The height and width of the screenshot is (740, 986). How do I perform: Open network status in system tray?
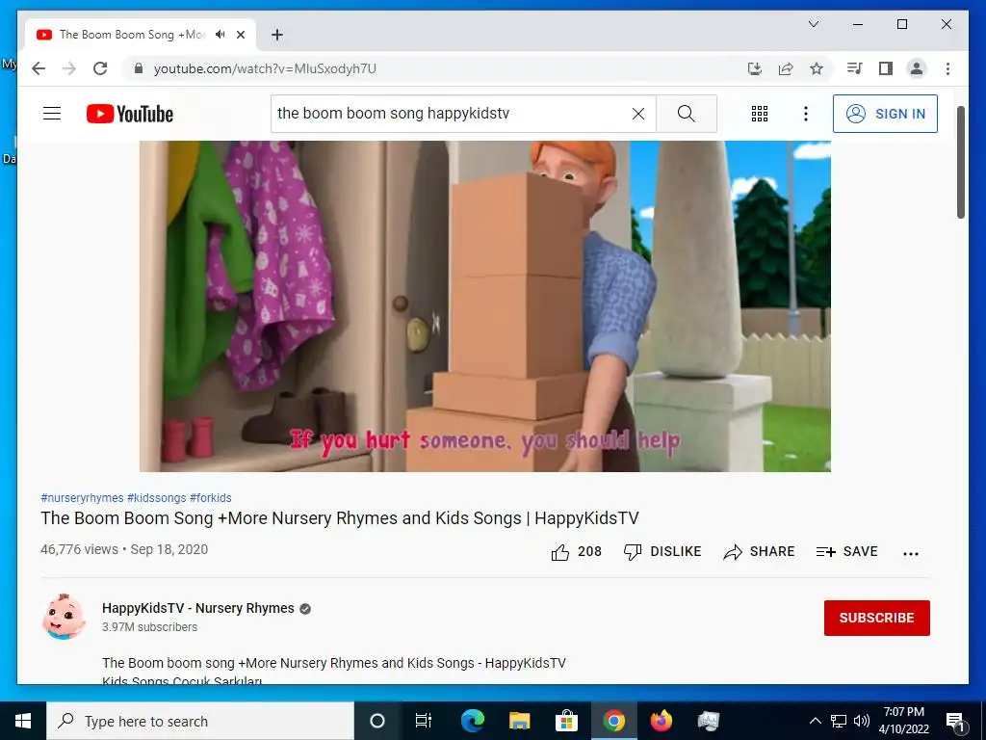[x=839, y=721]
